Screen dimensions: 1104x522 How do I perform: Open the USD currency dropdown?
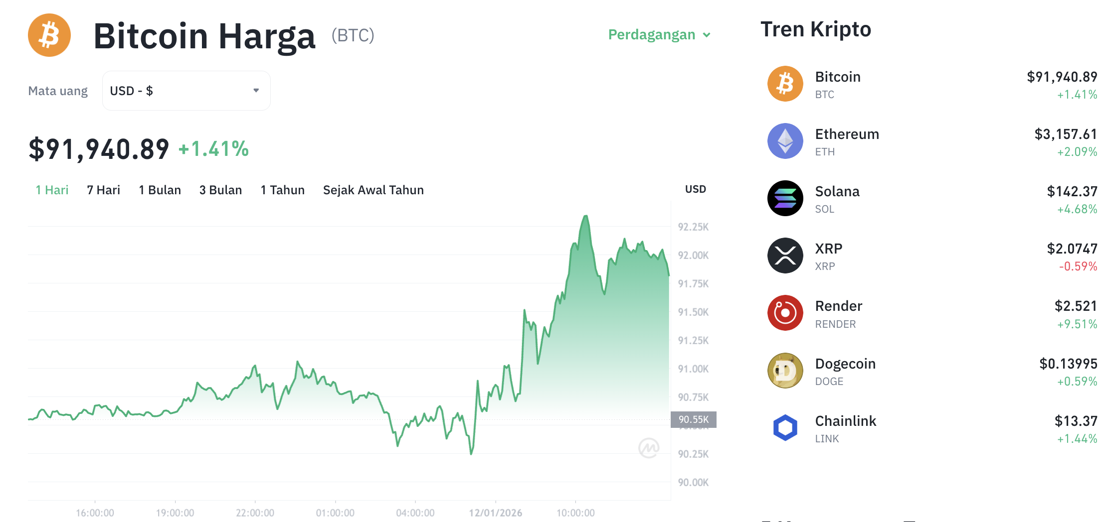pyautogui.click(x=185, y=90)
